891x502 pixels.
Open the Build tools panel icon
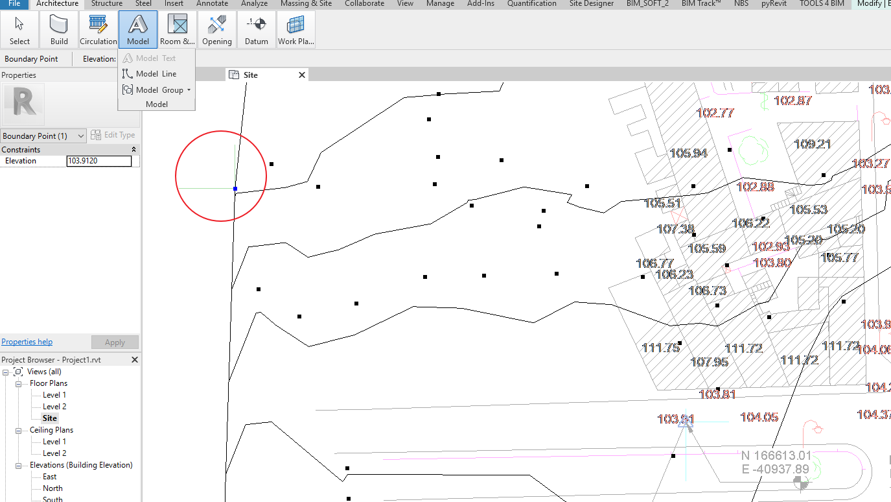point(58,29)
